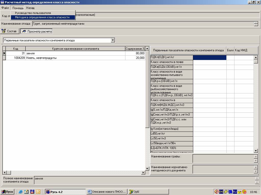261x195 pixels.
Task: Click the floppy disk quick launch icon
Action: [32, 192]
